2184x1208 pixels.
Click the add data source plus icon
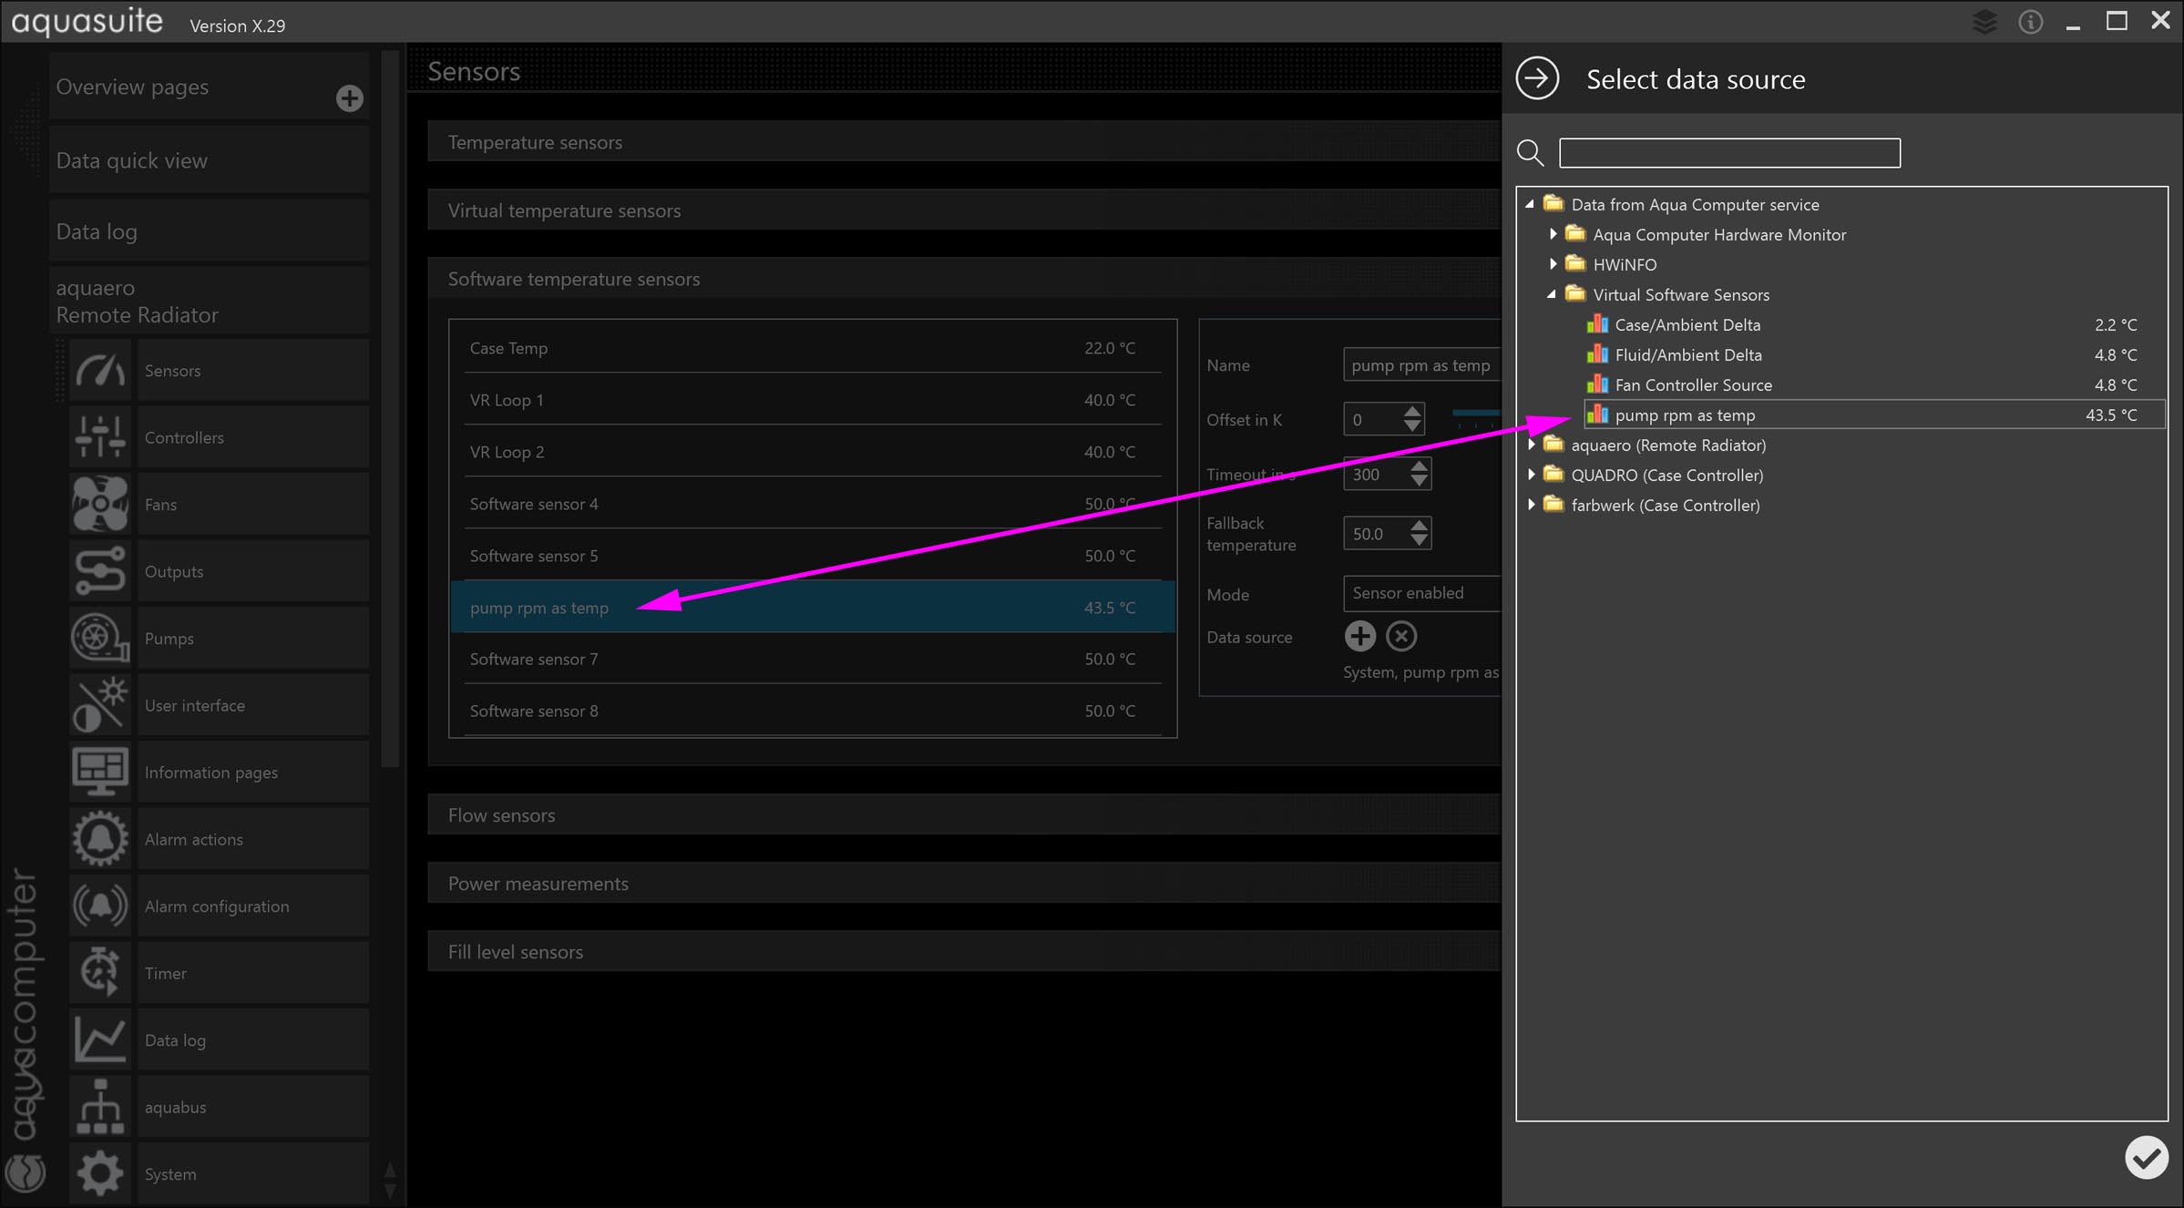(1360, 636)
